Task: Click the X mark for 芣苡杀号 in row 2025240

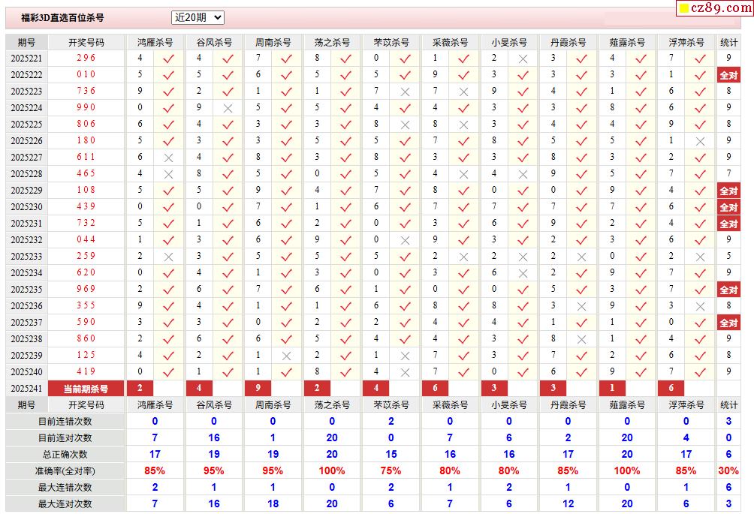Action: 405,373
